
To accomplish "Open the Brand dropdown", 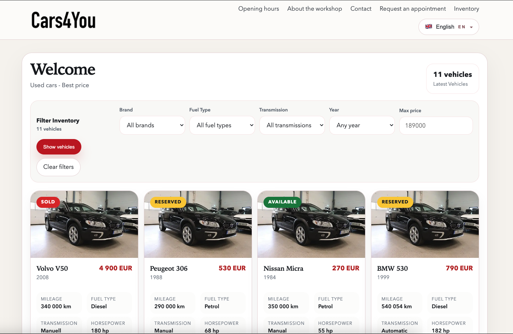I will (x=152, y=125).
